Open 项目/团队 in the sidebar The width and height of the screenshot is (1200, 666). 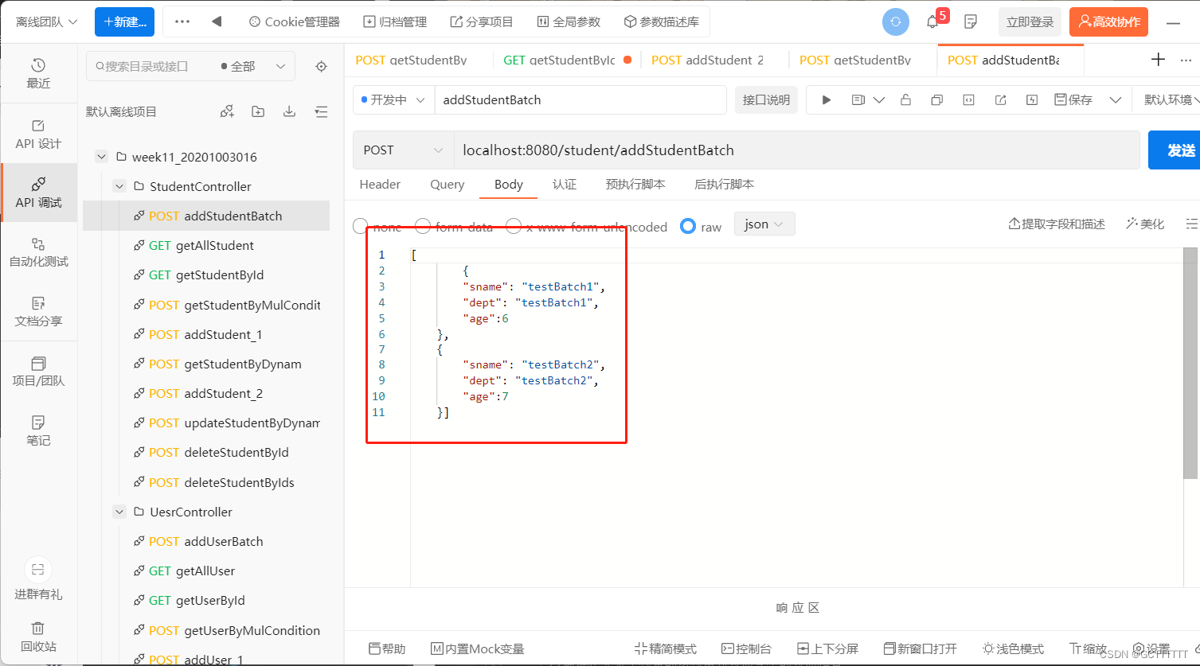pos(38,371)
